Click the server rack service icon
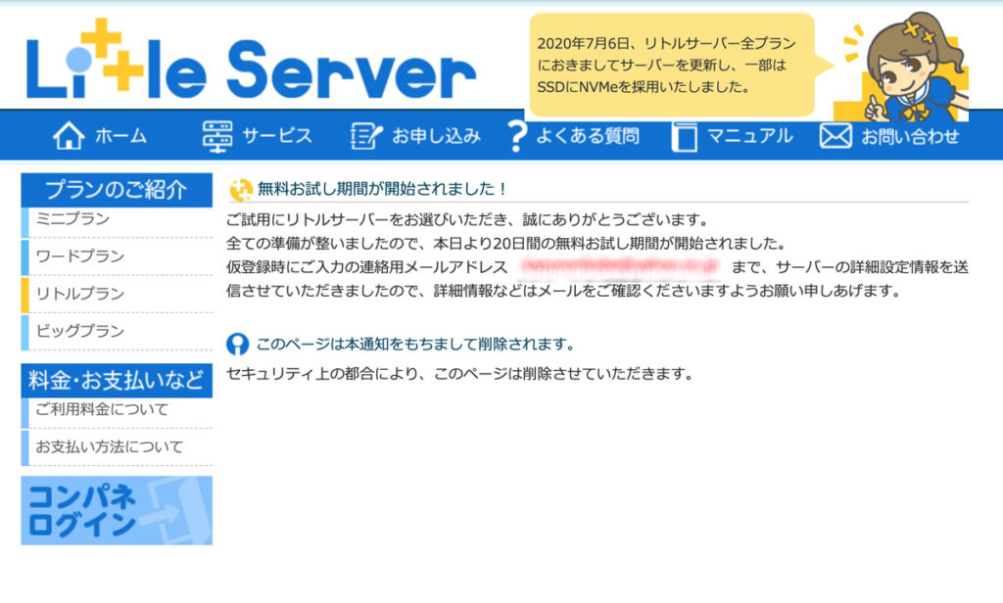 point(217,135)
